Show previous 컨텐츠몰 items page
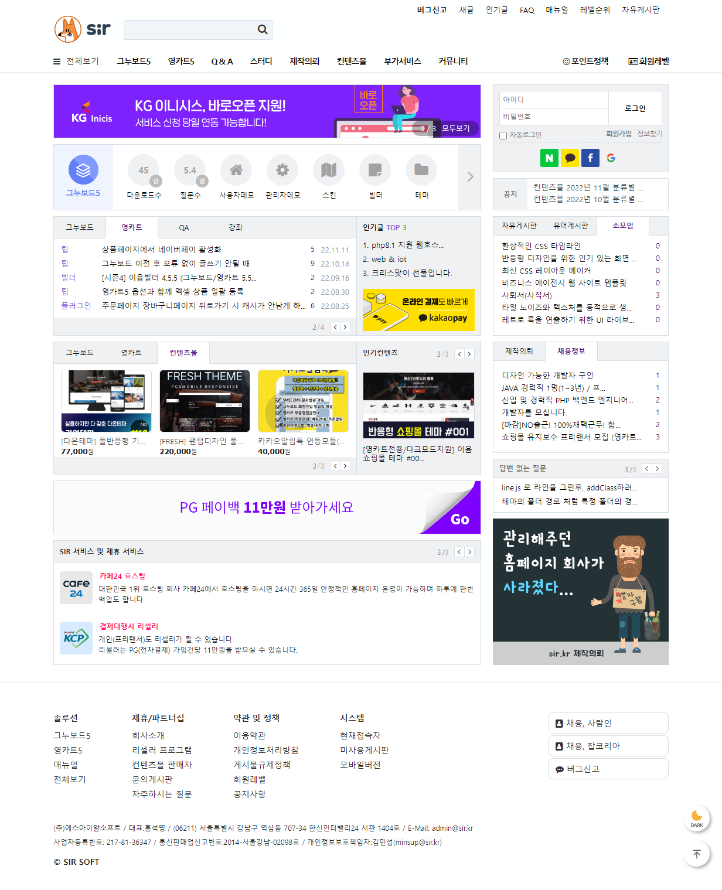This screenshot has height=890, width=722. (335, 466)
